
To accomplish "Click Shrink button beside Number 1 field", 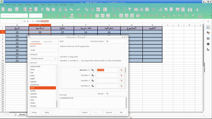I will coord(121,70).
